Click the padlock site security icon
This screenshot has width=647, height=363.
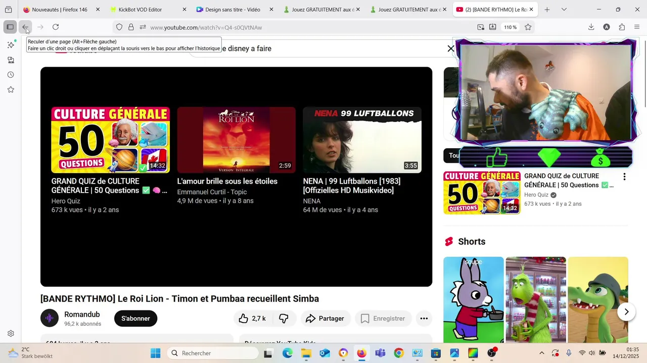[x=131, y=27]
